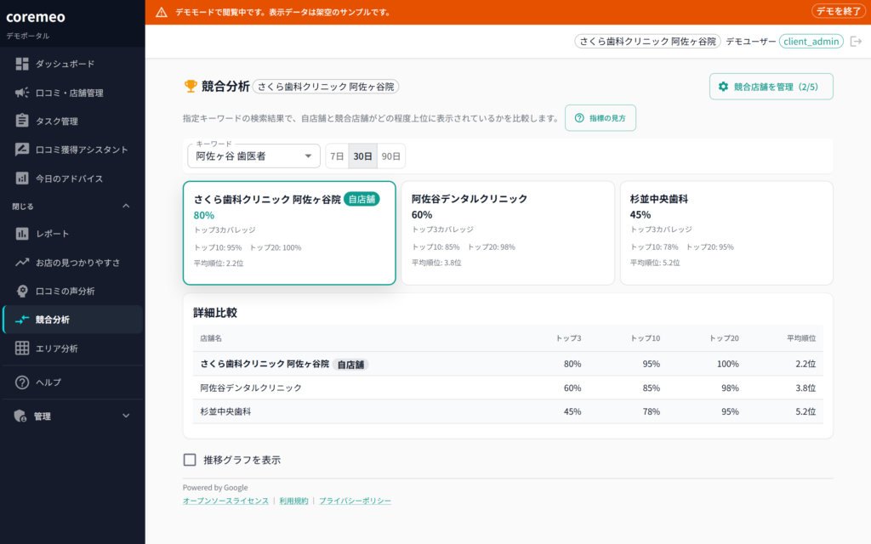Click the Powered by Google text

click(215, 487)
